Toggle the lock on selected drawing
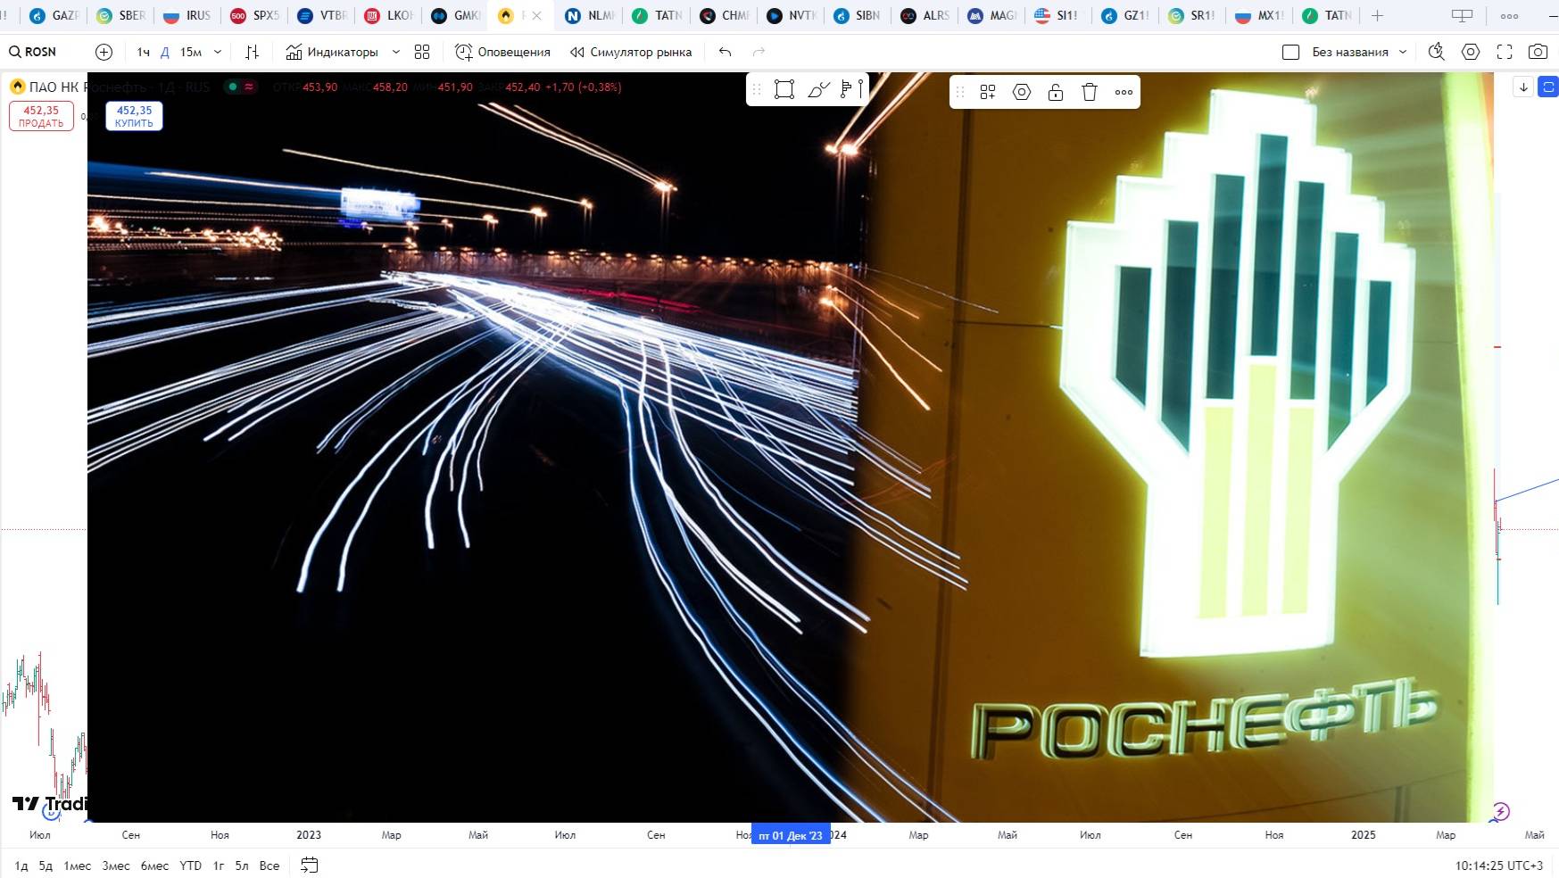The width and height of the screenshot is (1559, 878). [x=1056, y=92]
